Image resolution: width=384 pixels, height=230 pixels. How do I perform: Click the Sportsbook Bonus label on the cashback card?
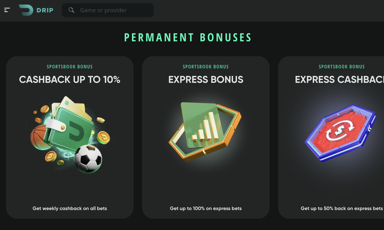click(x=70, y=67)
